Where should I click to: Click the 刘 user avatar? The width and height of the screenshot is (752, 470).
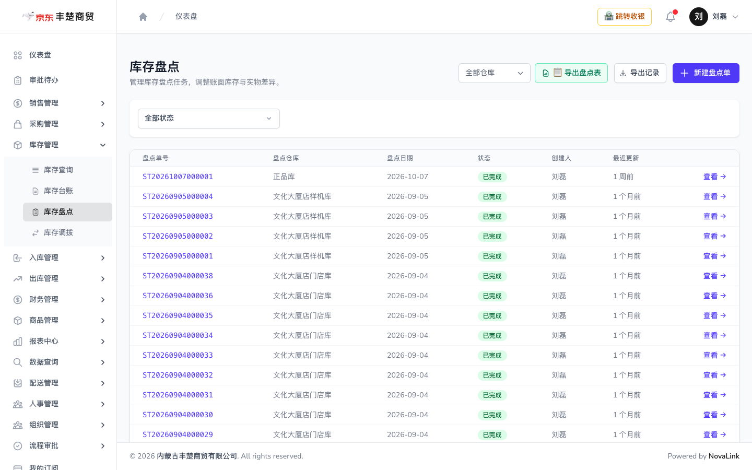pos(699,17)
